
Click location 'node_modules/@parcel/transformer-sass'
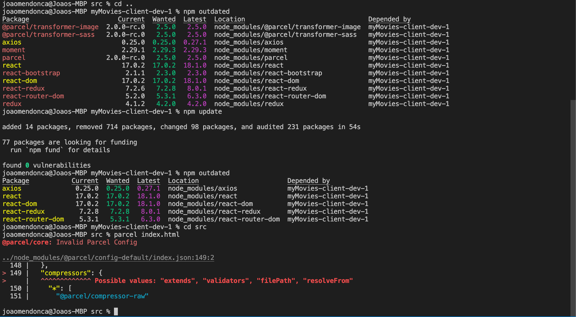(286, 35)
